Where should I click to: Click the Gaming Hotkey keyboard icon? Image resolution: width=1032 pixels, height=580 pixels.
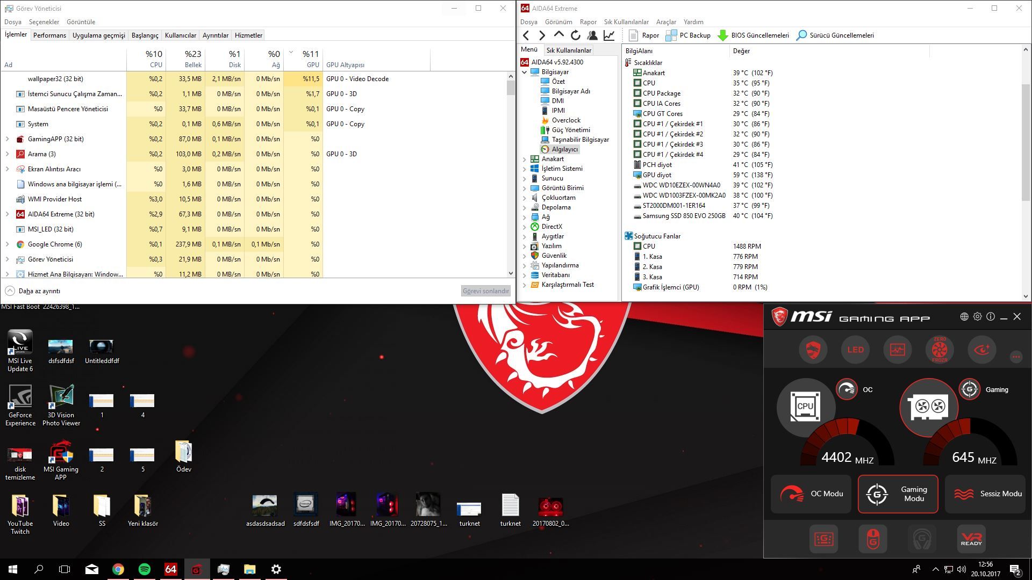pyautogui.click(x=823, y=539)
